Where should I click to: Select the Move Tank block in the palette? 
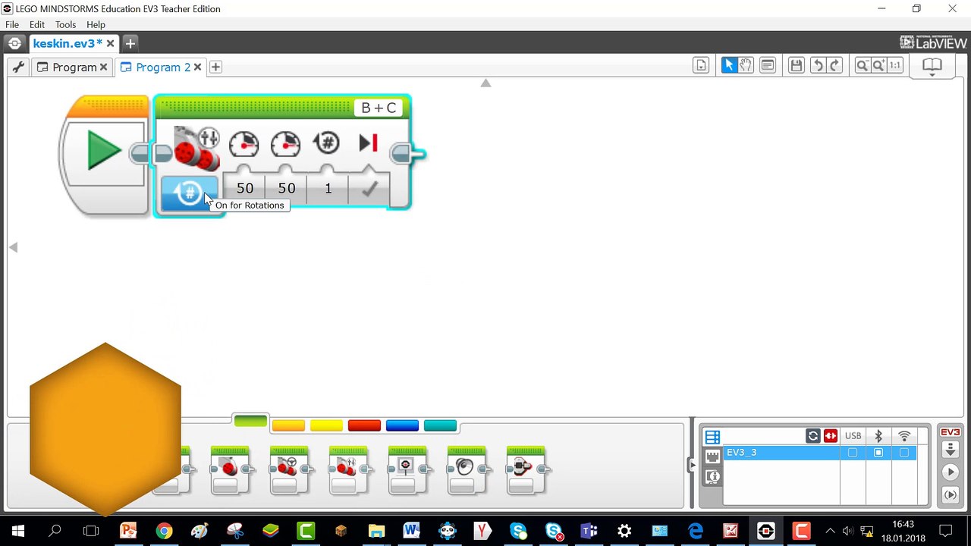(x=348, y=470)
